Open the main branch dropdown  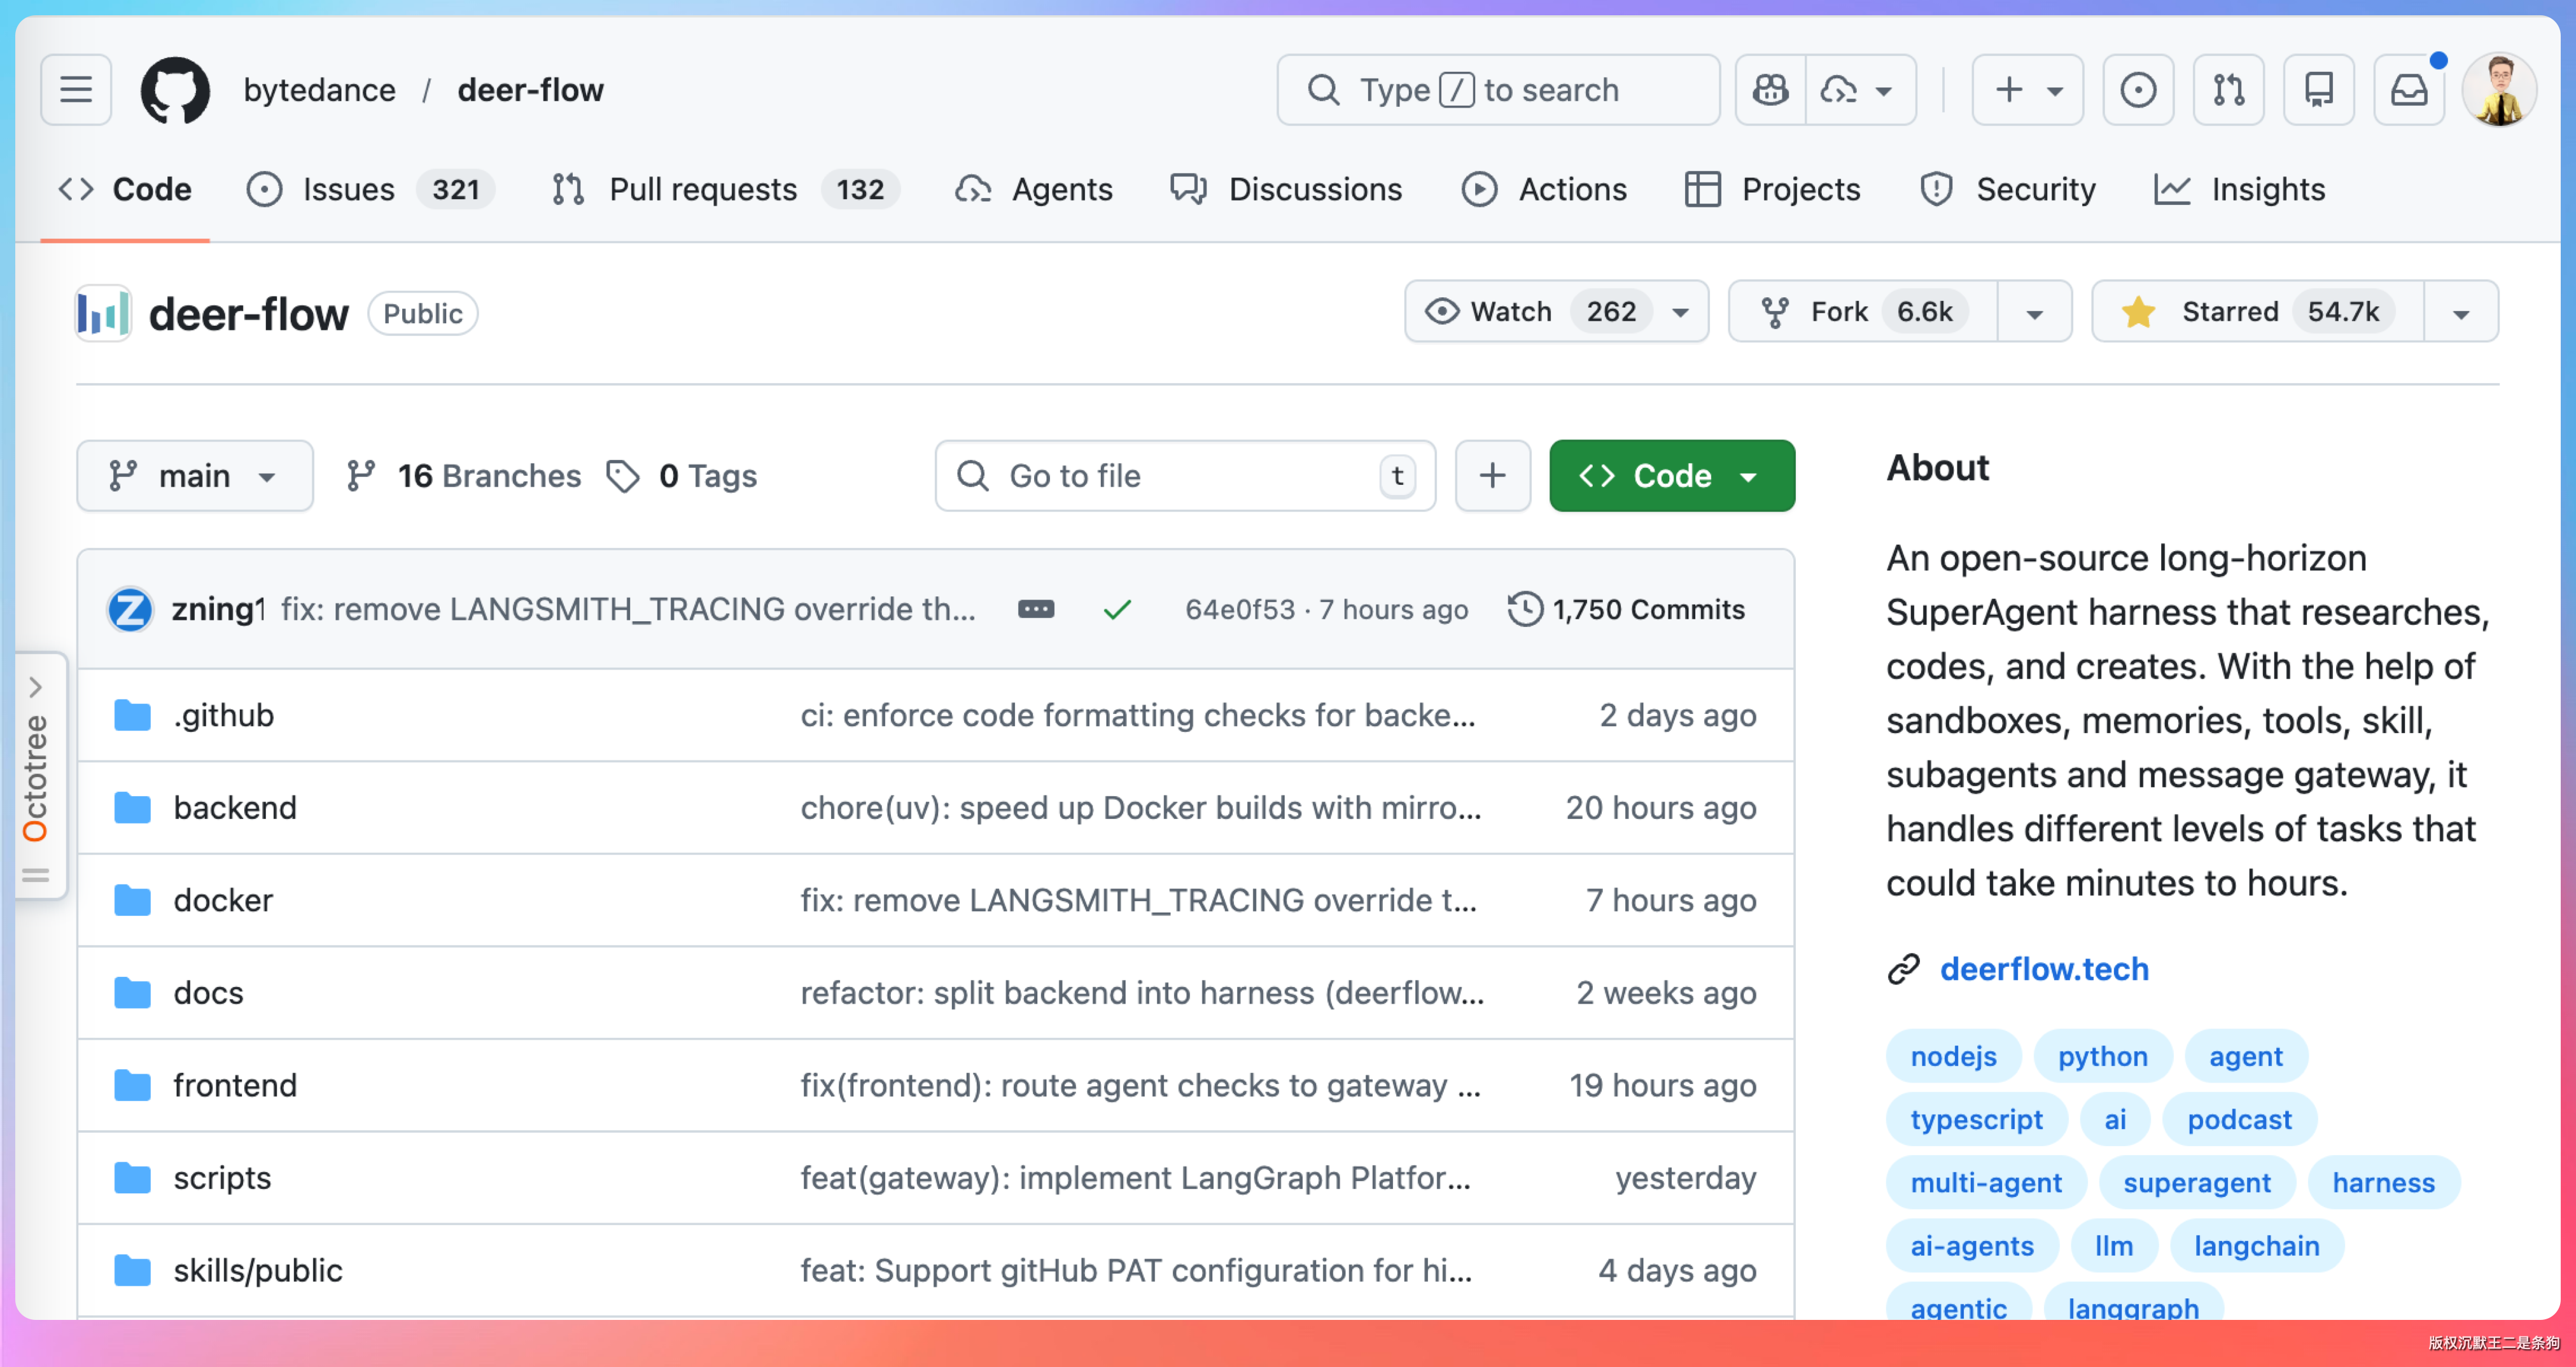194,476
